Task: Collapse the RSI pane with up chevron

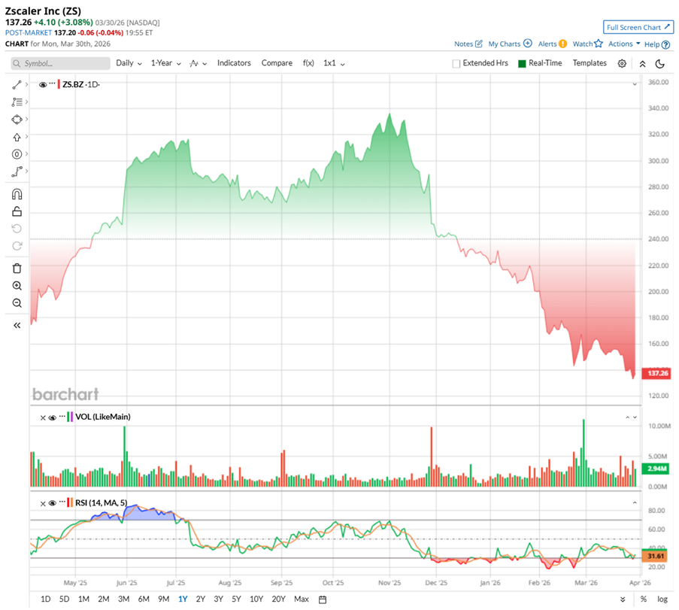Action: point(635,503)
